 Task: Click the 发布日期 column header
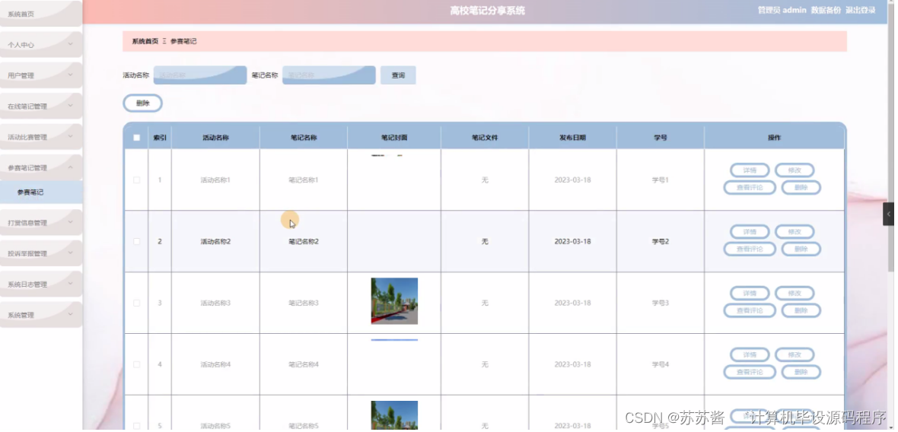click(572, 138)
